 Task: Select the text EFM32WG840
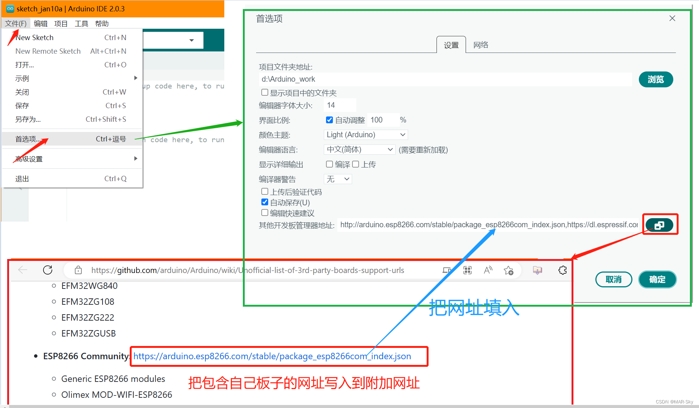pos(90,286)
